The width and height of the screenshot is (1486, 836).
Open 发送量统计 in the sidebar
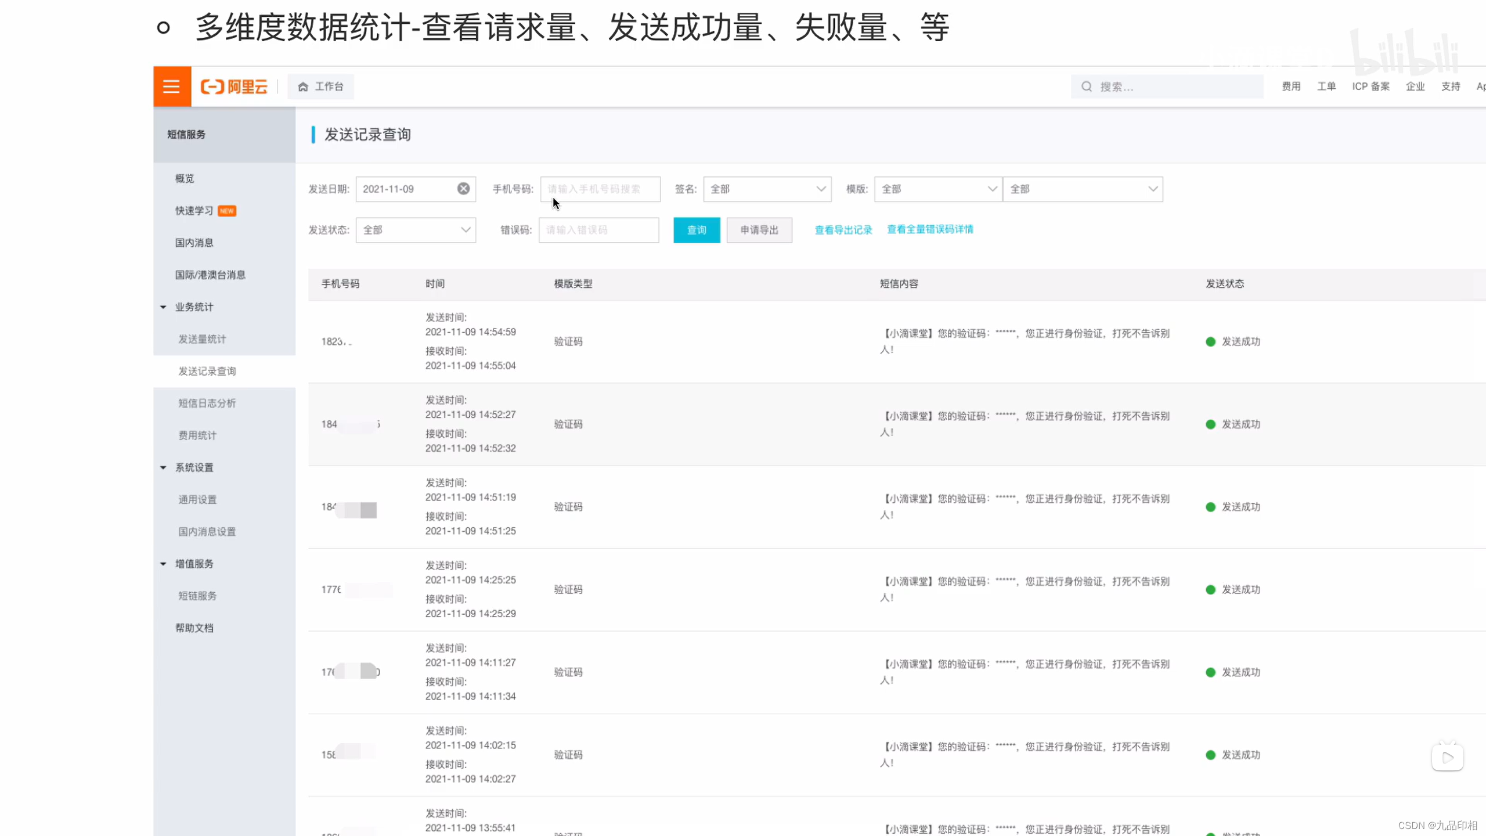202,339
